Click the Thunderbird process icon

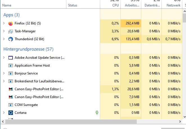point(11,39)
